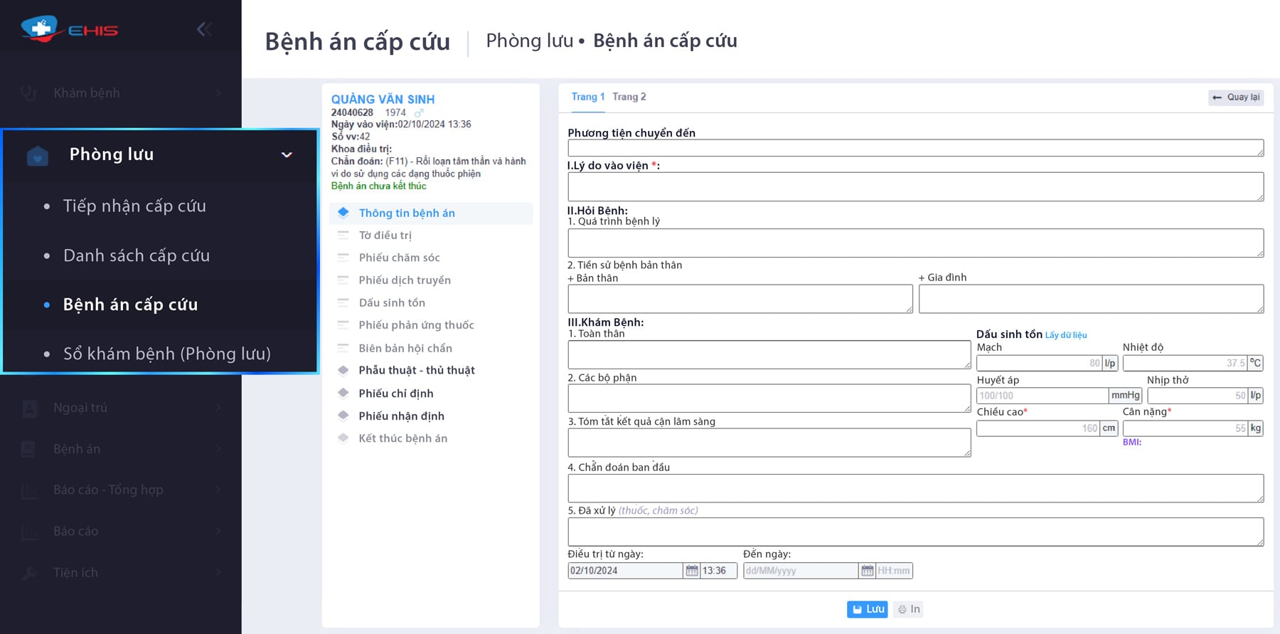Select Bệnh án cấp cứu menu item
1280x634 pixels.
(131, 305)
